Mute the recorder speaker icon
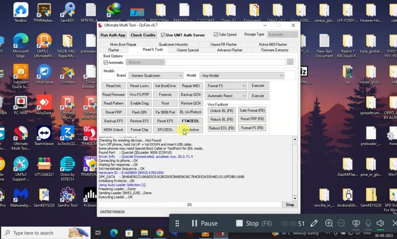Image resolution: width=397 pixels, height=239 pixels. 380,223
